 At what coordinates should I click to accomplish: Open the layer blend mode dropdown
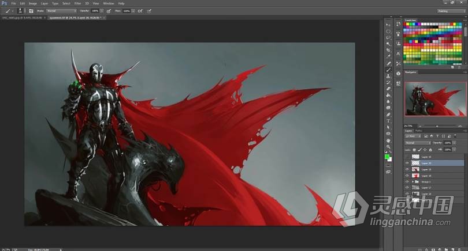click(x=418, y=143)
